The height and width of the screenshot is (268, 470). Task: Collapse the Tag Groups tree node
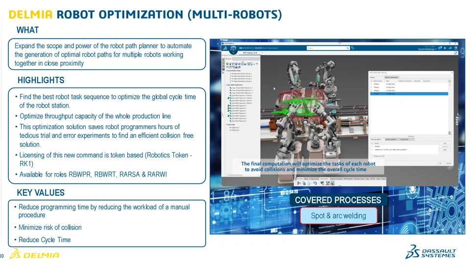(226, 125)
